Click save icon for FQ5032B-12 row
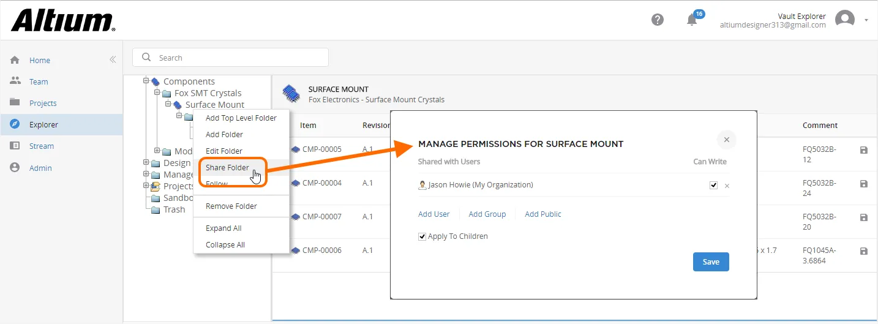 point(864,150)
